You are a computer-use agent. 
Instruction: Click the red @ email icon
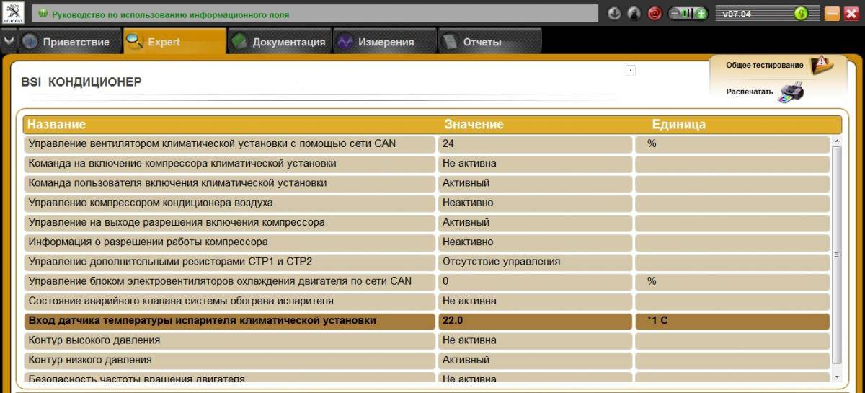pos(655,13)
